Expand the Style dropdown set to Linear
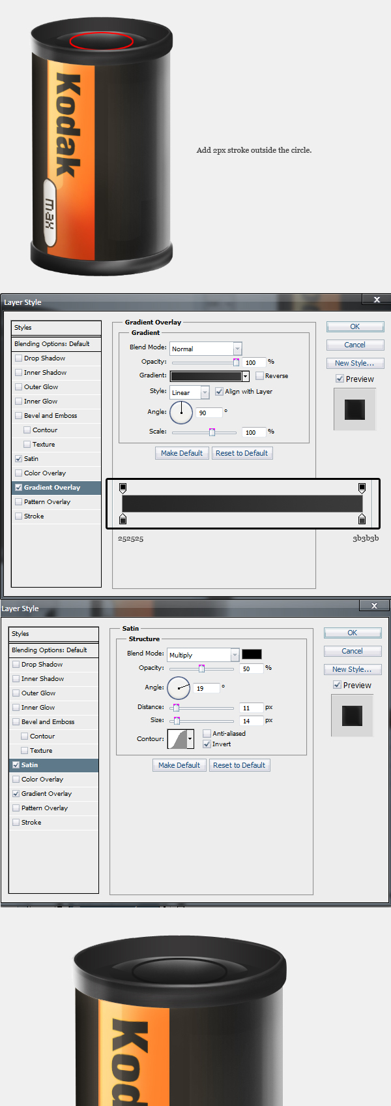The image size is (391, 1106). pyautogui.click(x=189, y=392)
